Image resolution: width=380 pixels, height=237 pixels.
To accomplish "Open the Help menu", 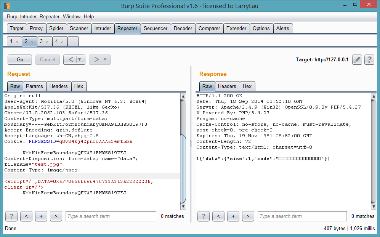I will pyautogui.click(x=89, y=16).
